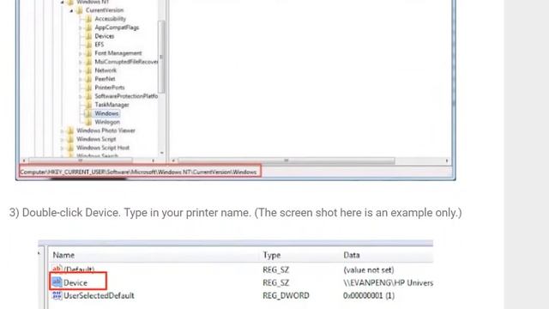Click the CurrentVersion folder icon
This screenshot has height=309, width=549.
point(80,10)
